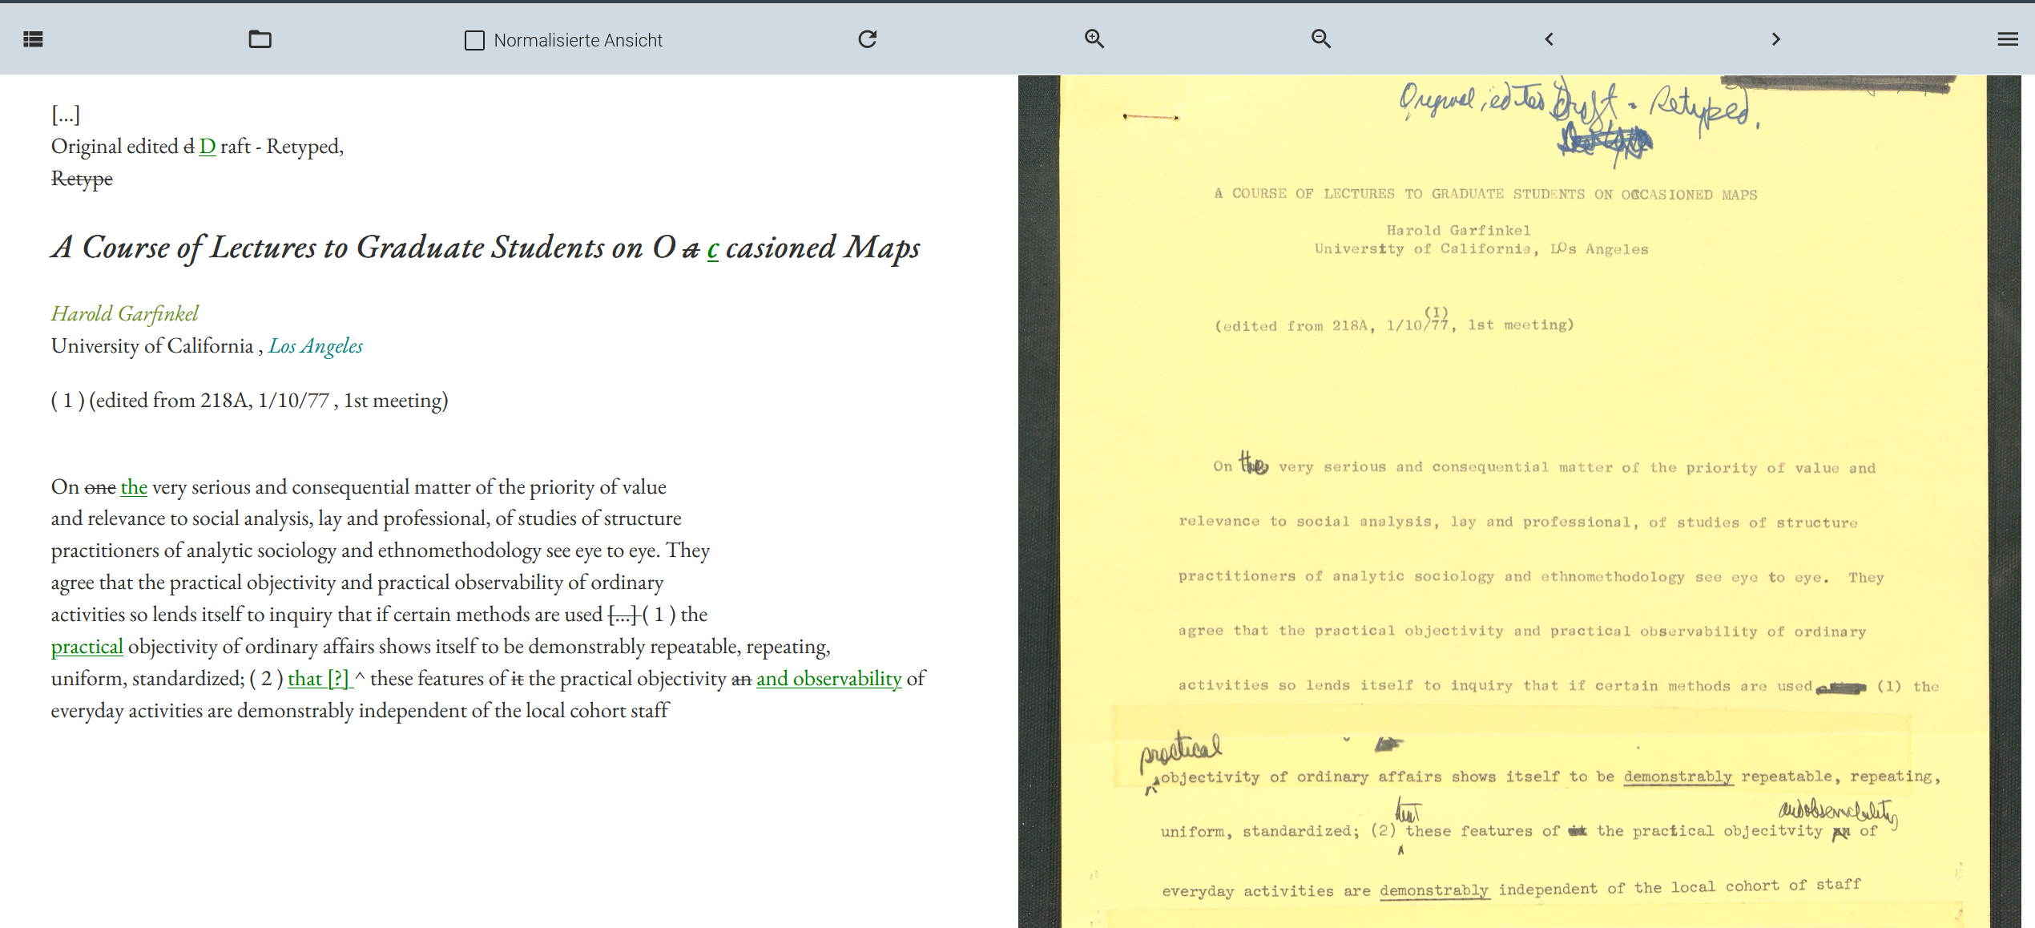
Task: Click the inserted word 'practical' in transcription
Action: pyautogui.click(x=87, y=647)
